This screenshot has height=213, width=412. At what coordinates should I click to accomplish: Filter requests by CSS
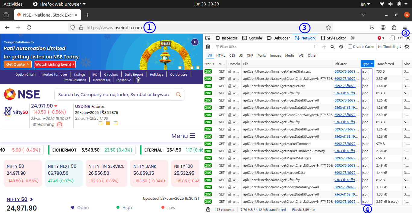point(232,55)
